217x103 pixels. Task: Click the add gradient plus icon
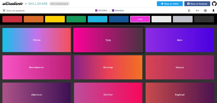coord(205,11)
